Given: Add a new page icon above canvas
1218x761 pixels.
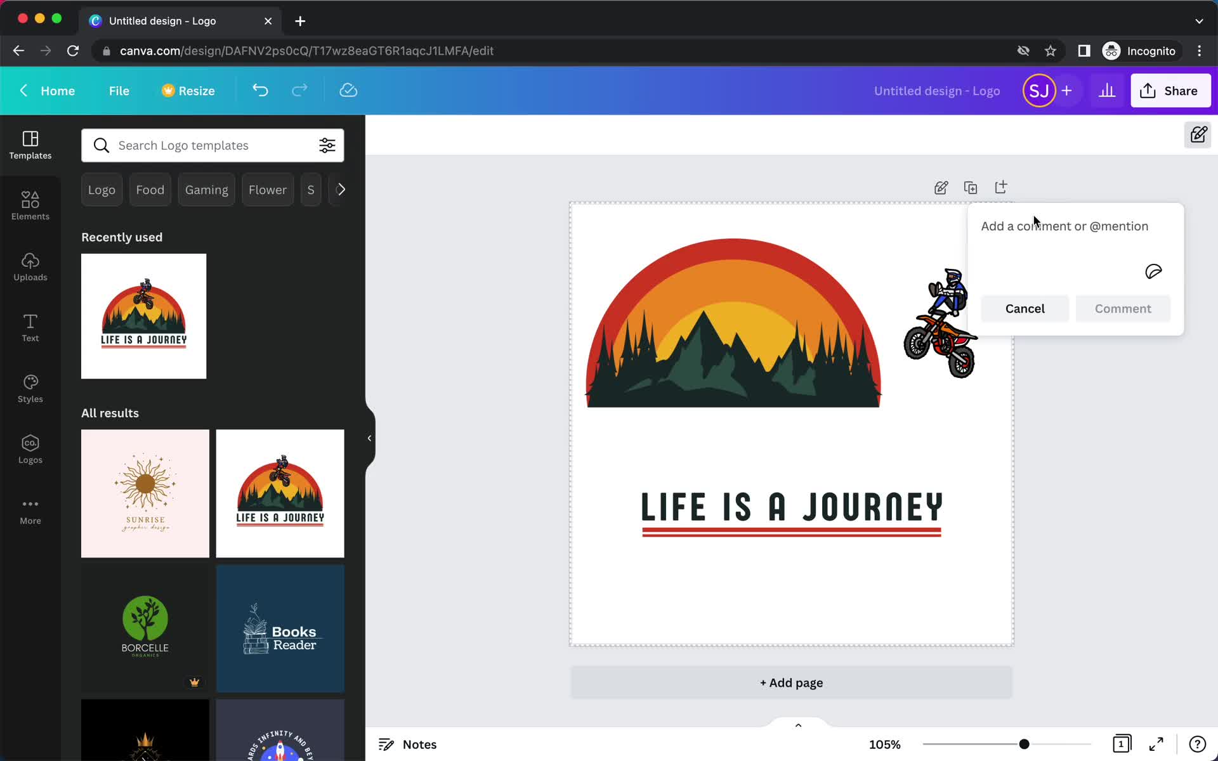Looking at the screenshot, I should 1000,188.
